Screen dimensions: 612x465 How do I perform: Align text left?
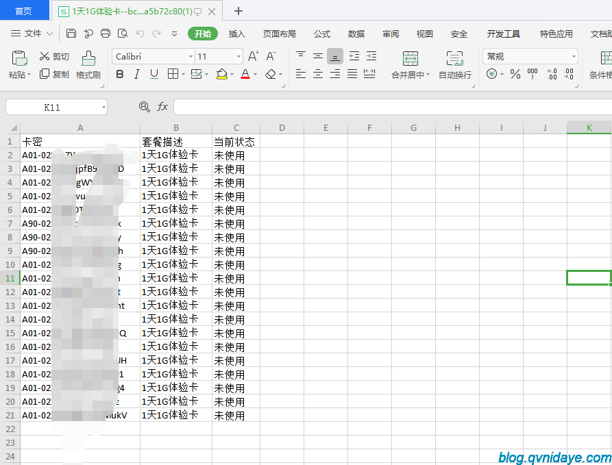(301, 74)
